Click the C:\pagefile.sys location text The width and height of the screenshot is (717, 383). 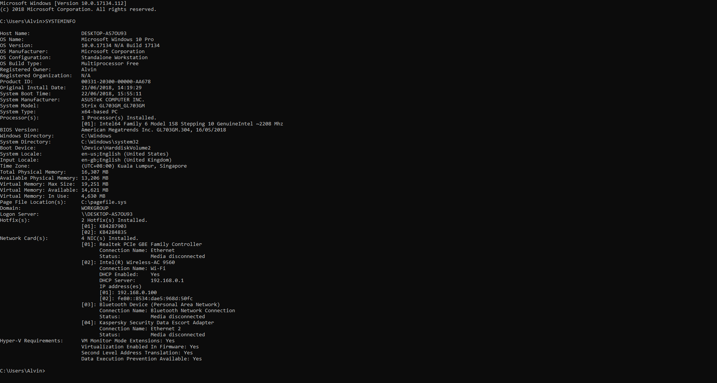click(x=104, y=202)
